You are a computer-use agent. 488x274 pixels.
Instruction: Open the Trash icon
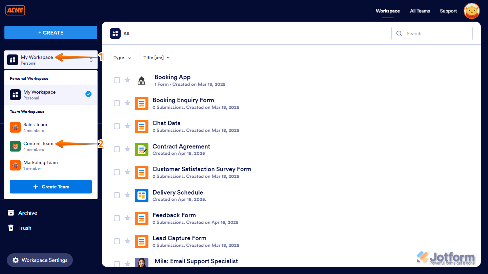point(11,228)
